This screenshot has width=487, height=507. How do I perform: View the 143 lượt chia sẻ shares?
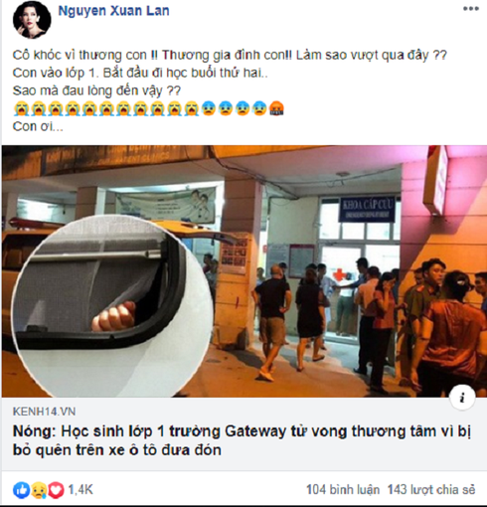431,490
